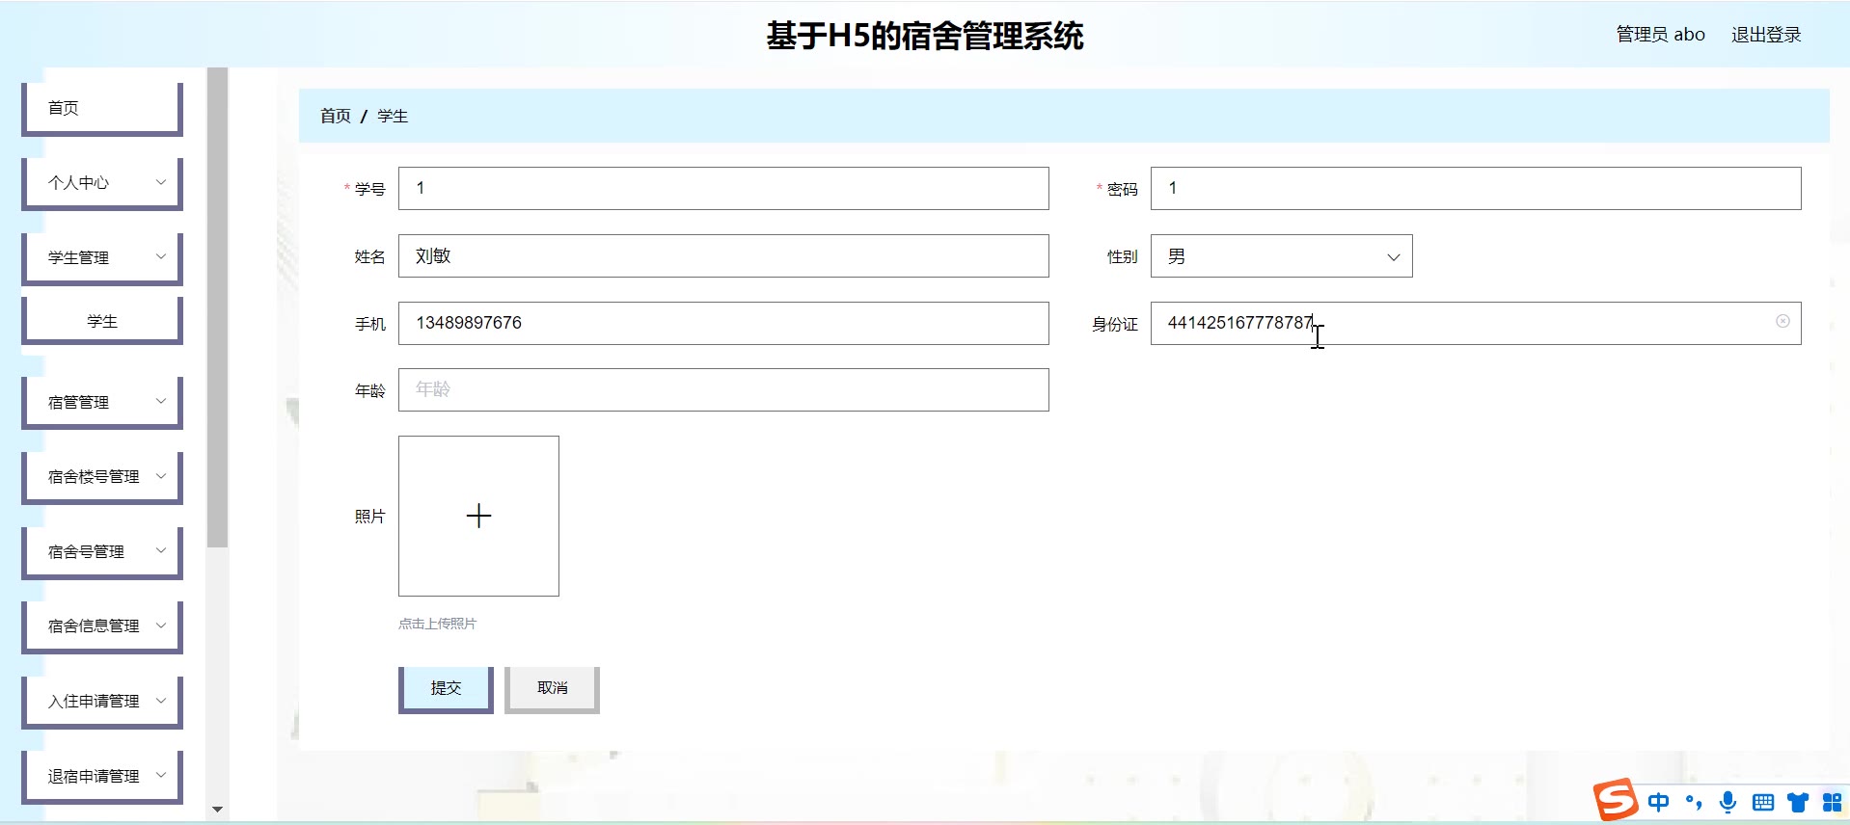Open the skin (shirt) icon in IME bar
Screen dimensions: 1850x825
click(x=1798, y=802)
